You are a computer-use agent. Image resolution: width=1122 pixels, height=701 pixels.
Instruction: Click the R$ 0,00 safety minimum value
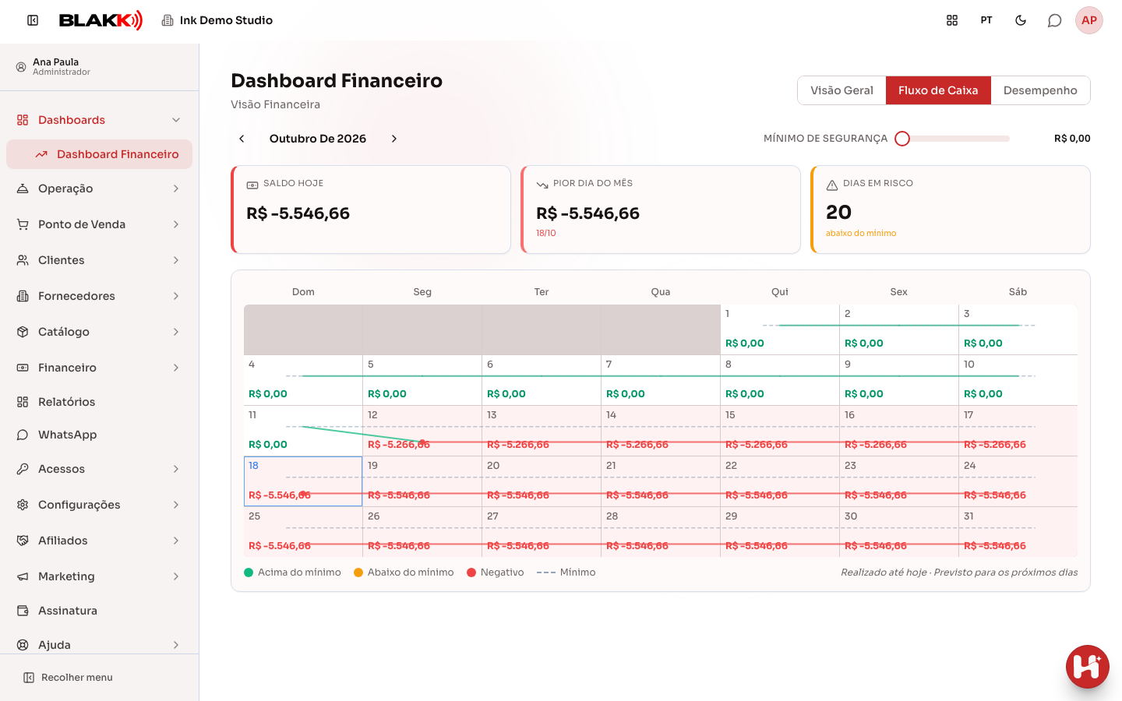click(1072, 139)
